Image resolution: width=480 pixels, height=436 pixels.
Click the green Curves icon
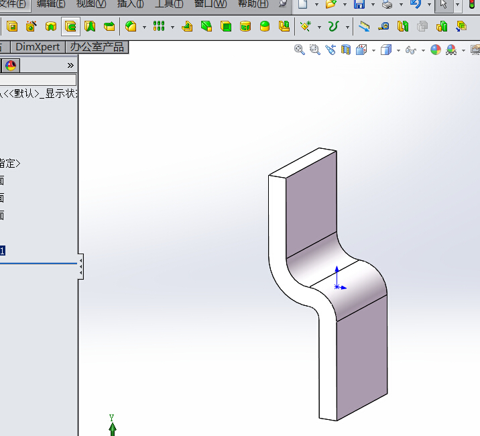coord(333,26)
